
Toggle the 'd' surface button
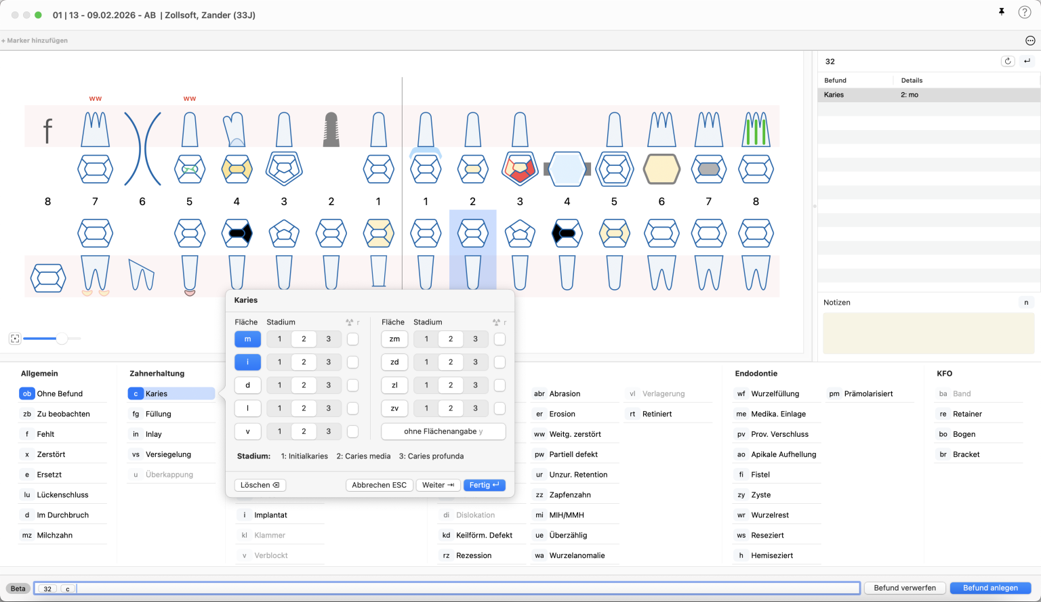[x=247, y=385]
